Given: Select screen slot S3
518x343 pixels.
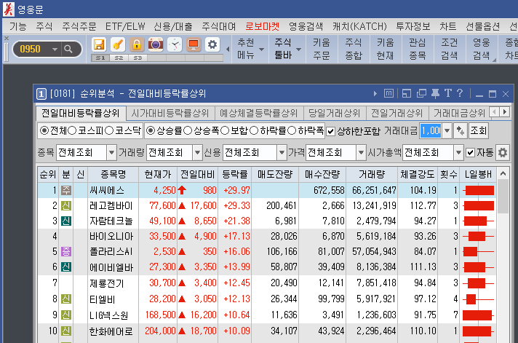Looking at the screenshot, I should [x=138, y=58].
